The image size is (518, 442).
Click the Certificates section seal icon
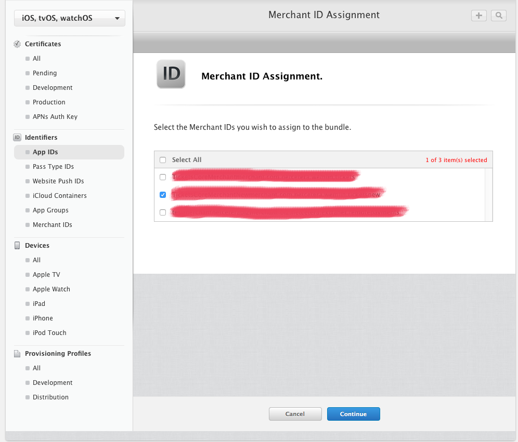pos(17,44)
